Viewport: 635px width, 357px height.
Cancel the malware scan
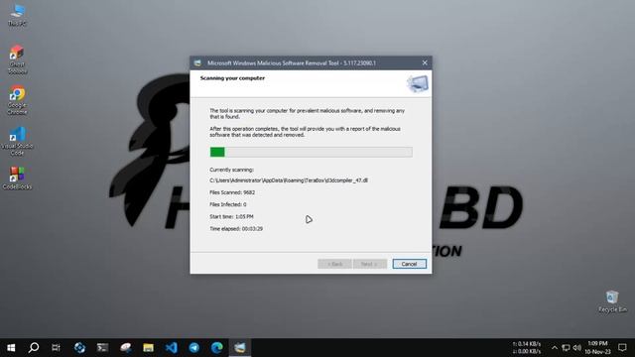tap(409, 264)
